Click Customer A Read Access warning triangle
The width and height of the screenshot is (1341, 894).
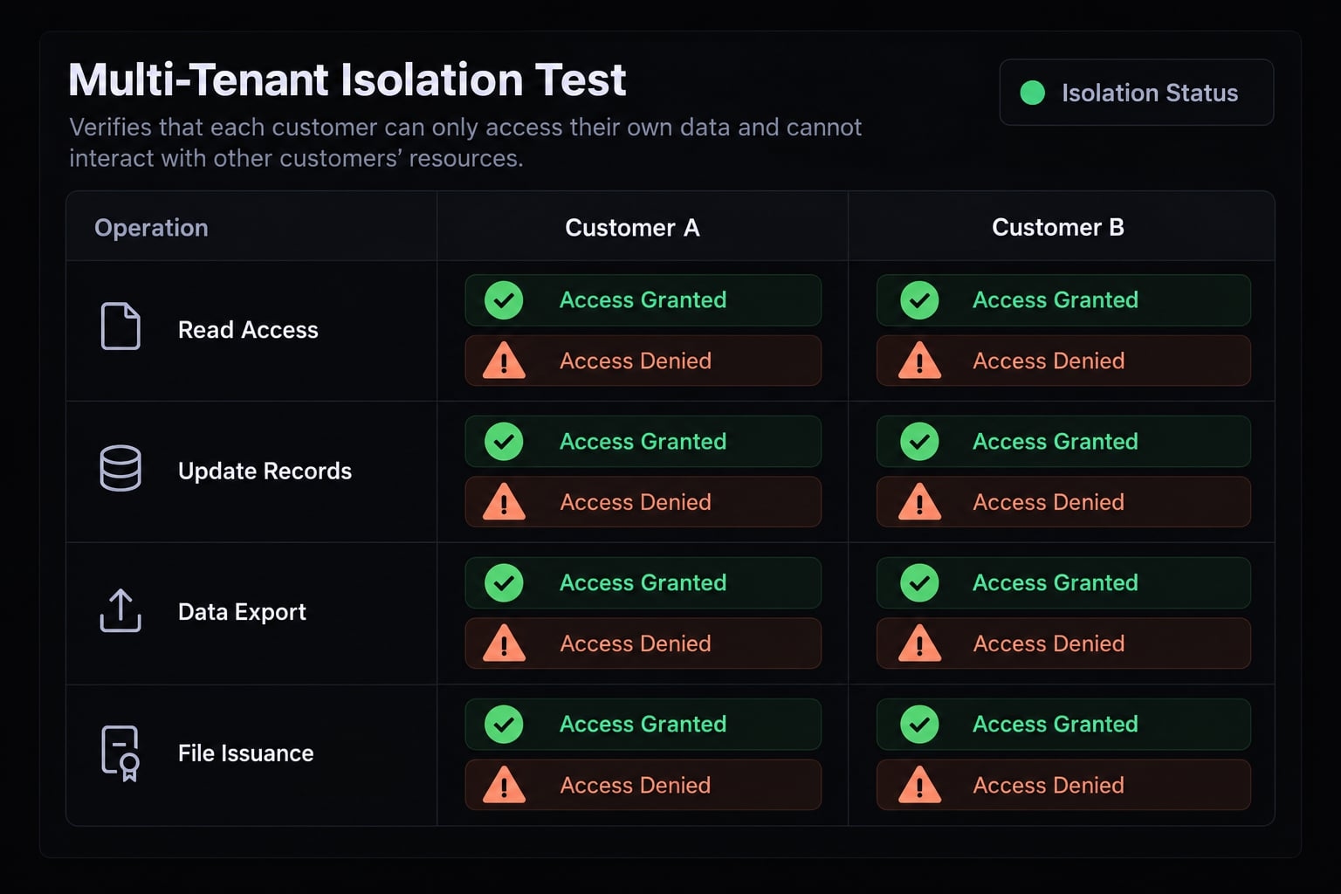(504, 361)
